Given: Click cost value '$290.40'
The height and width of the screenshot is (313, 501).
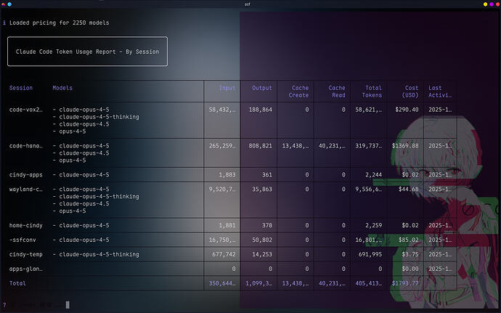Looking at the screenshot, I should (407, 110).
